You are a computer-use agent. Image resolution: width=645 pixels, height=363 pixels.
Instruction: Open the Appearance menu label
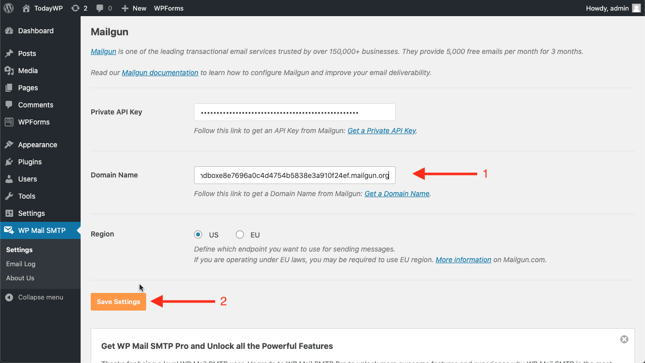(38, 145)
